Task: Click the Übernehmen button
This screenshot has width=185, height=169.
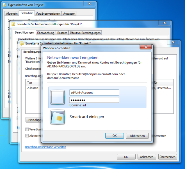Action: coord(168,157)
